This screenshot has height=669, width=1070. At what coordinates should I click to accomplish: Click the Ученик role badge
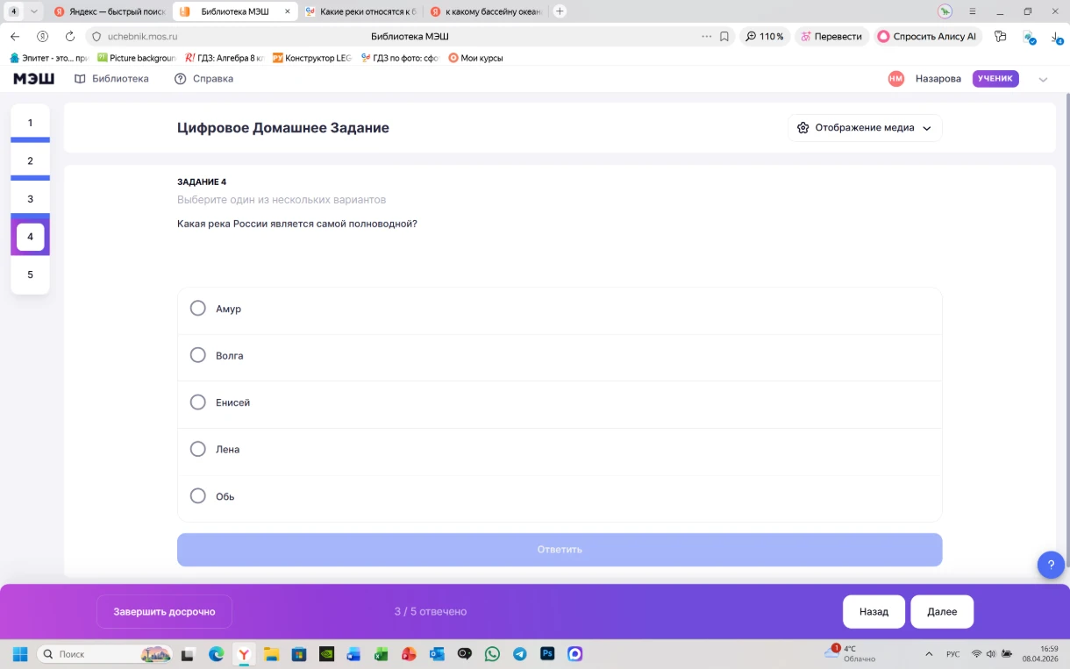click(995, 79)
